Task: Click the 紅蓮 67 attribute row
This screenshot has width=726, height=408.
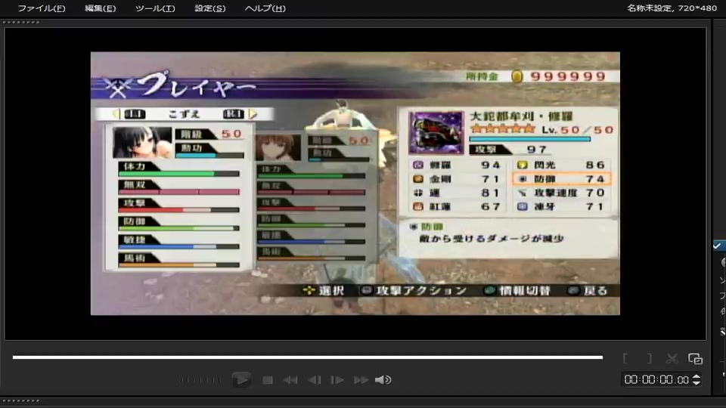Action: click(457, 207)
